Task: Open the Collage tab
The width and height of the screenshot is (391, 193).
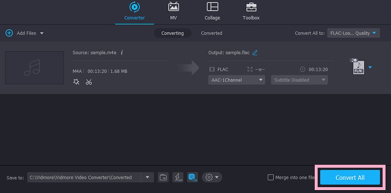Action: point(212,11)
